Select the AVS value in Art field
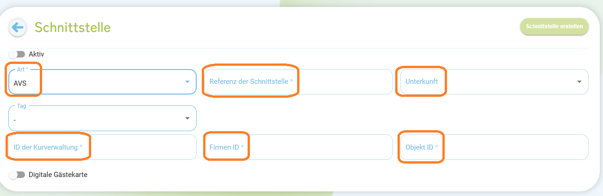Viewport: 603px width, 196px height. pos(20,82)
